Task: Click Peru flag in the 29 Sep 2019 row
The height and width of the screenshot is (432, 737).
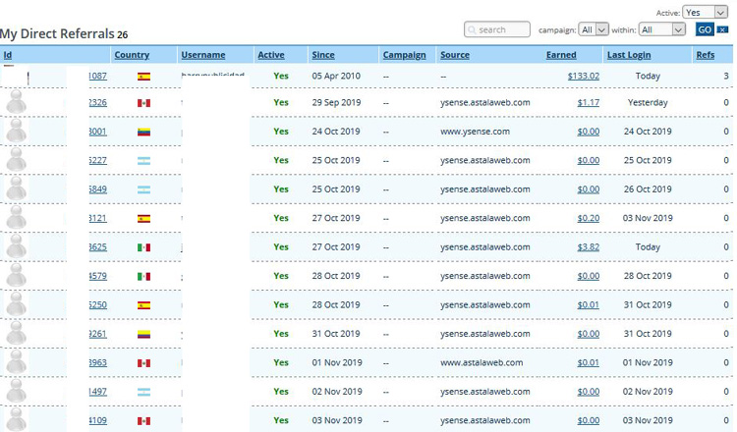Action: pos(143,103)
